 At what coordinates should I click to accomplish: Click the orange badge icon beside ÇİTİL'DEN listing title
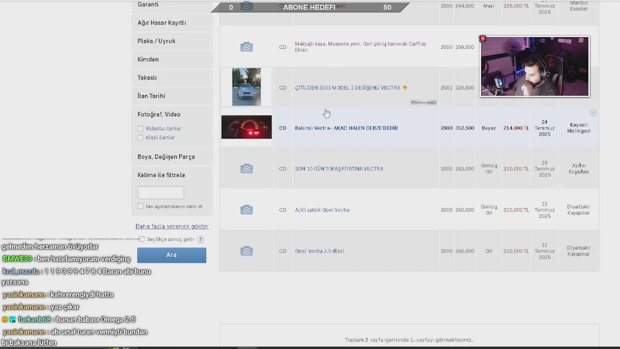tap(405, 88)
